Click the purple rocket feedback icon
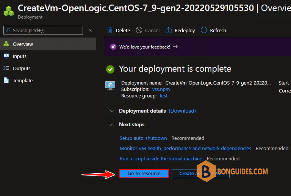 (x=113, y=47)
